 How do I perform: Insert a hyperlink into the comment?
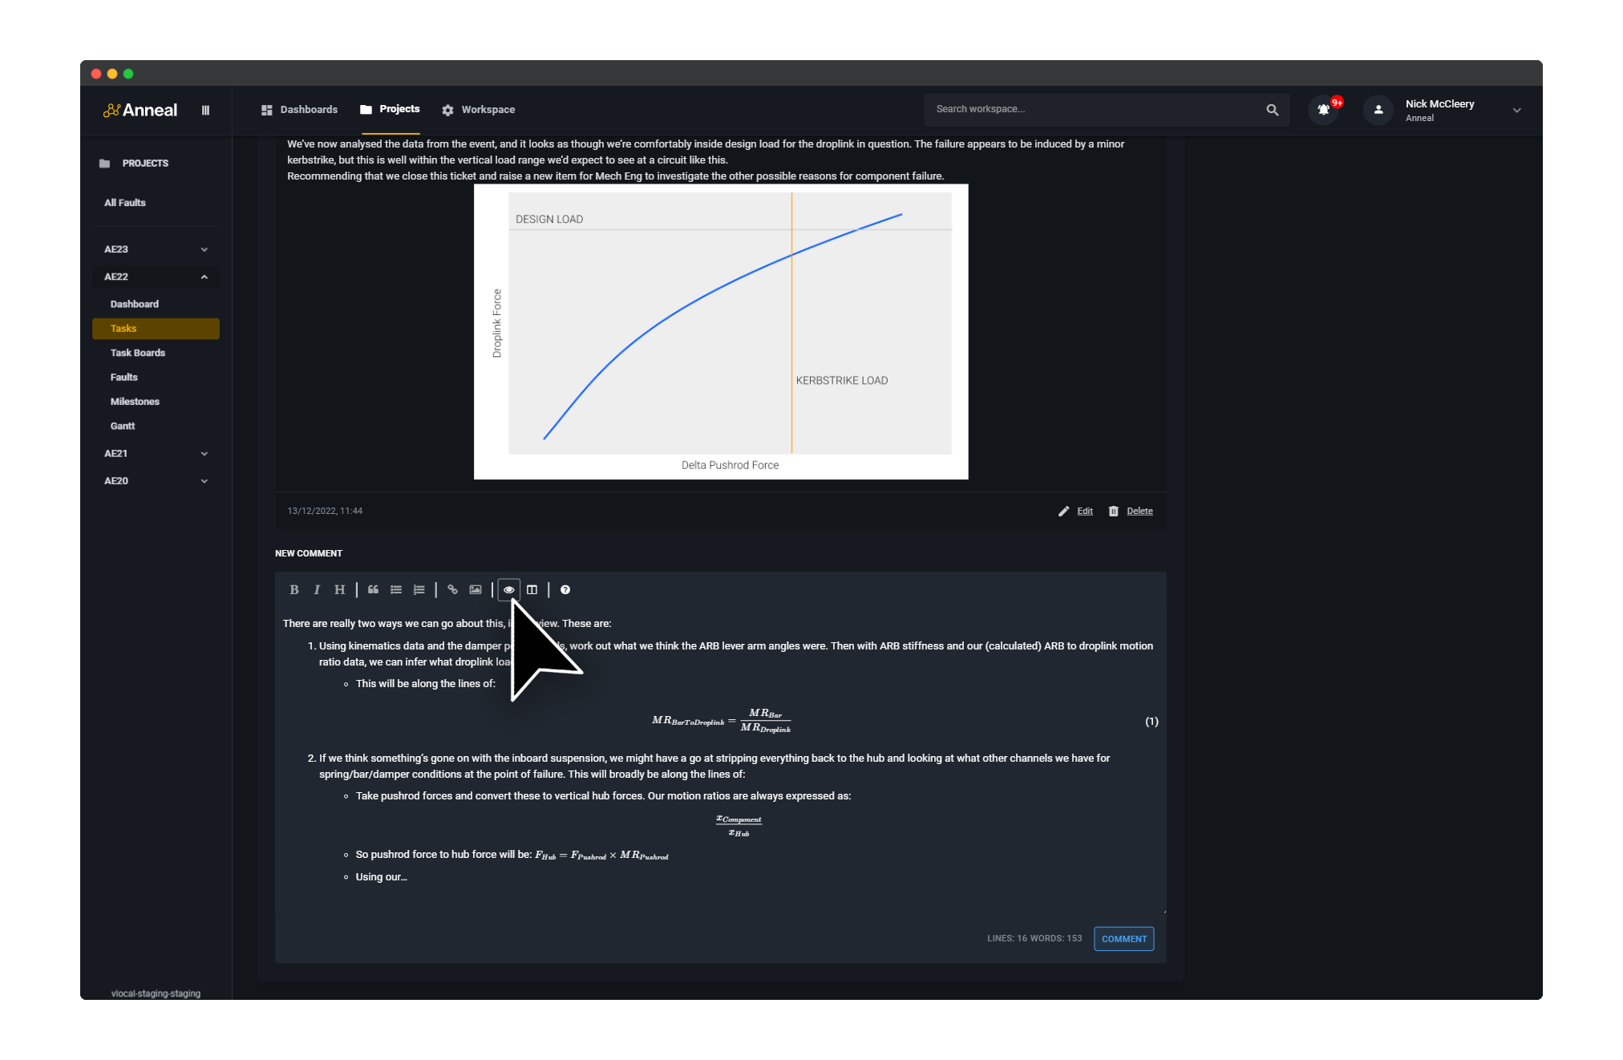pos(452,589)
